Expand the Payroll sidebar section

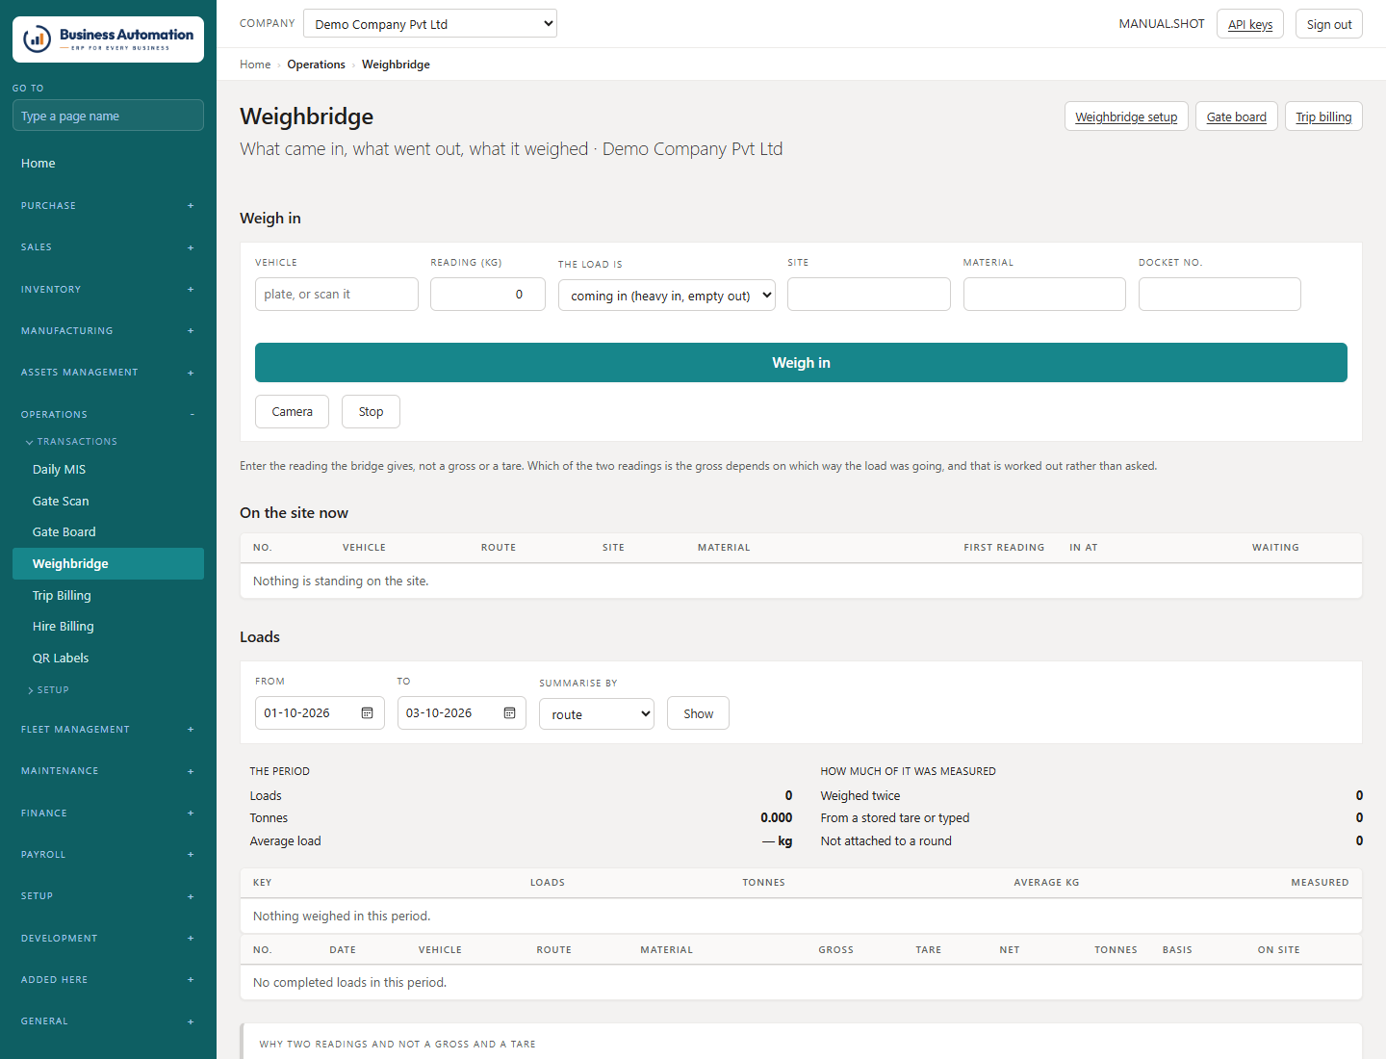pyautogui.click(x=108, y=855)
